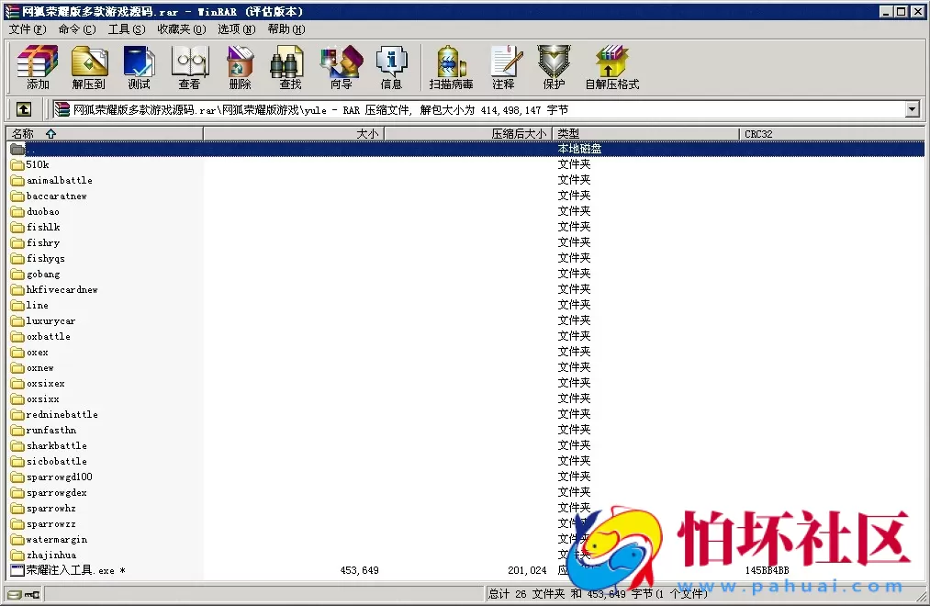The image size is (930, 606).
Task: Launch the 向导 (Wizard) icon
Action: (x=341, y=66)
